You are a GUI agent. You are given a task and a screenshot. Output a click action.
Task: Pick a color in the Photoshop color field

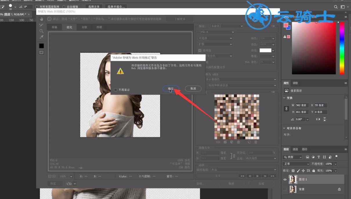314,48
